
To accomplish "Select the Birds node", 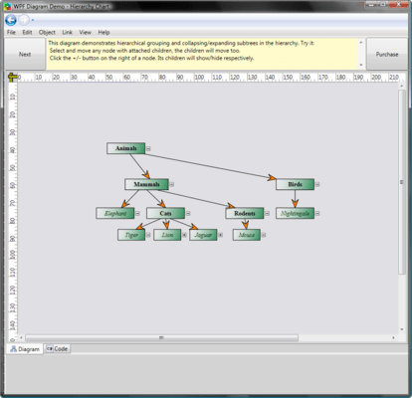I will pos(295,184).
